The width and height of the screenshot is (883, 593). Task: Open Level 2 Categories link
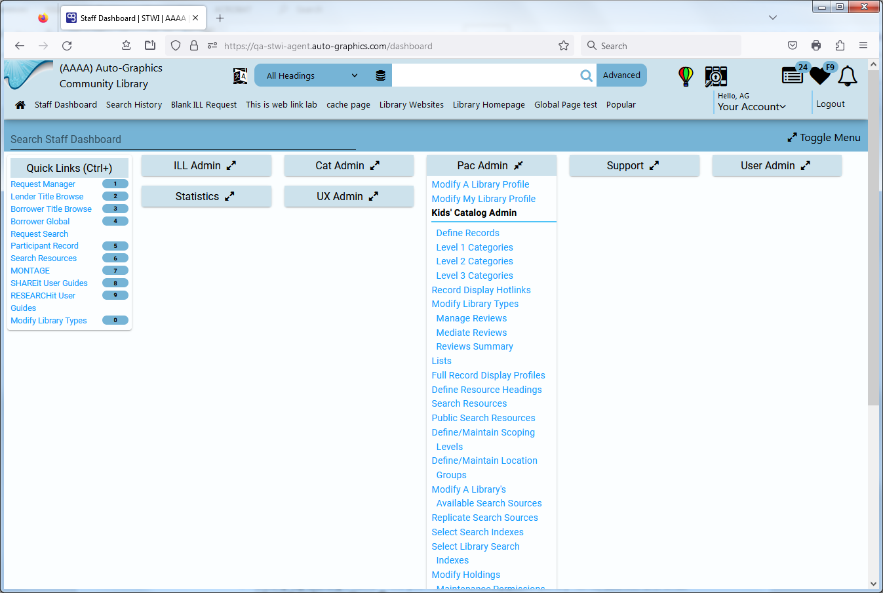click(x=475, y=262)
